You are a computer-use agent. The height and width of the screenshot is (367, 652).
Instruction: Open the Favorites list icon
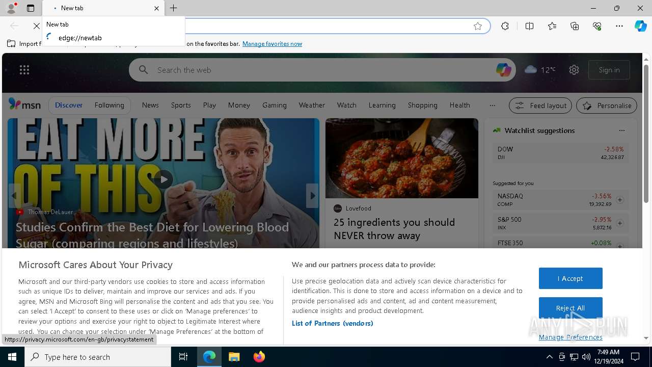point(552,26)
